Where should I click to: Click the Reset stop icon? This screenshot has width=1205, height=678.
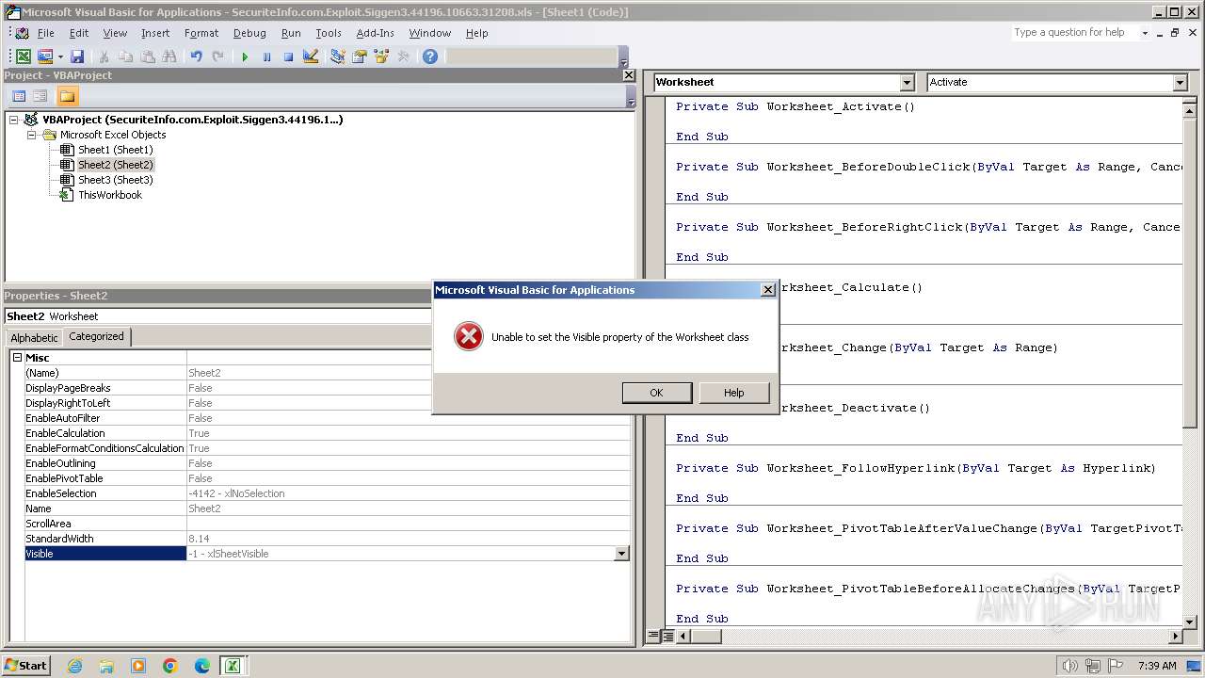pyautogui.click(x=288, y=56)
